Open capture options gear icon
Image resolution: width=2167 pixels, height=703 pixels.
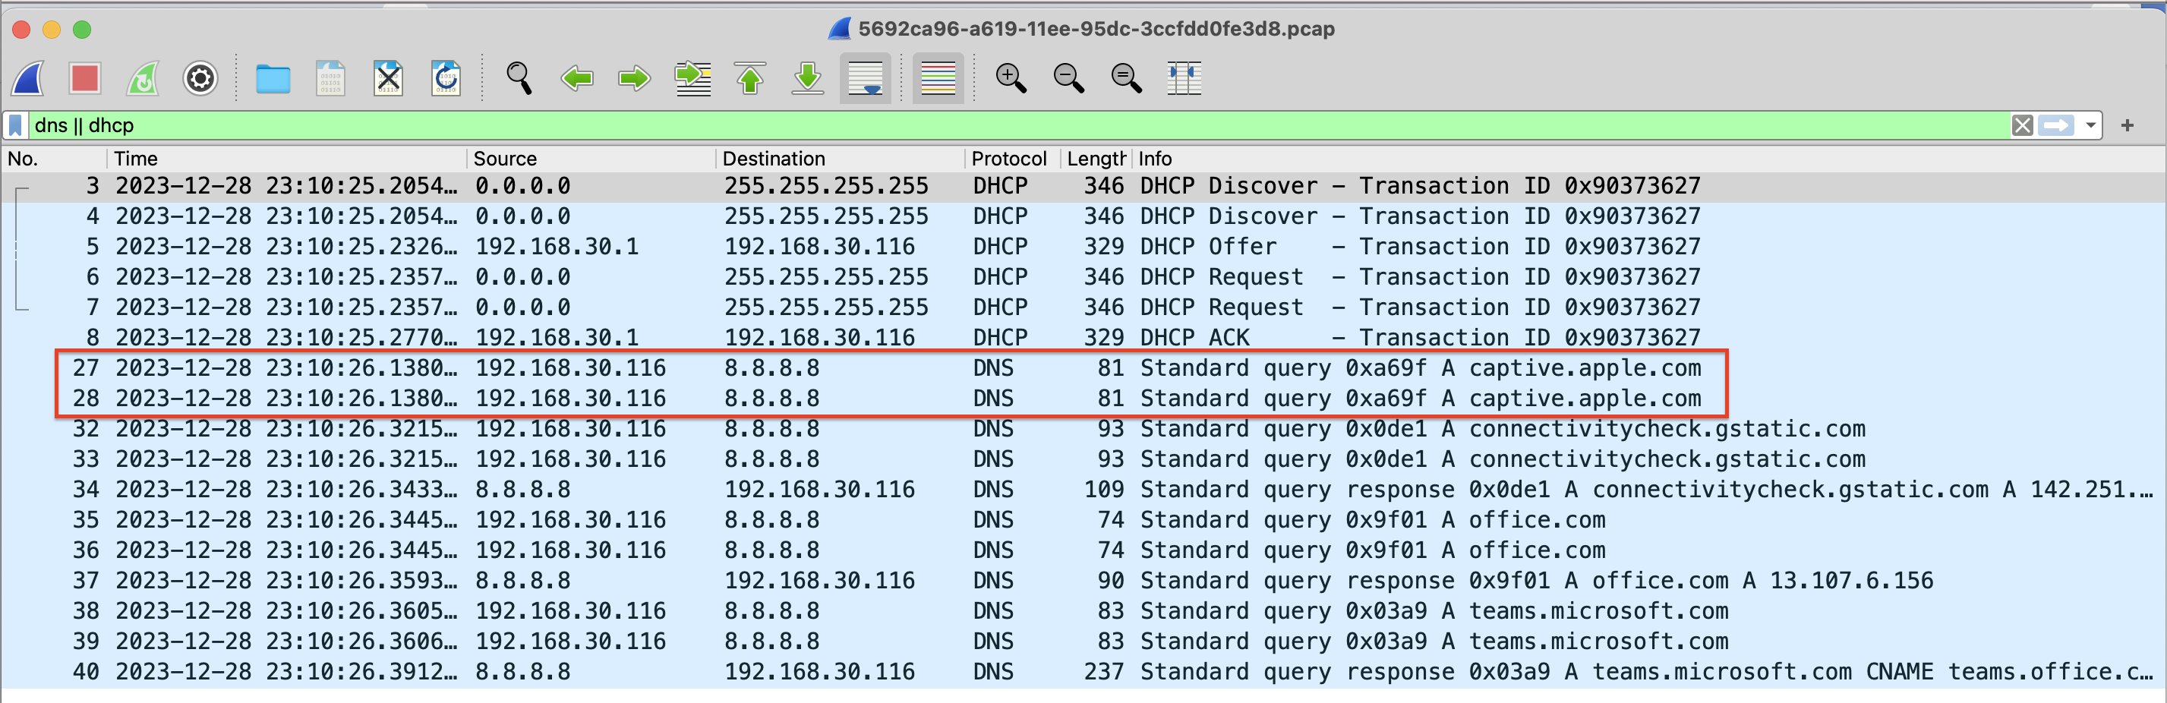click(200, 79)
